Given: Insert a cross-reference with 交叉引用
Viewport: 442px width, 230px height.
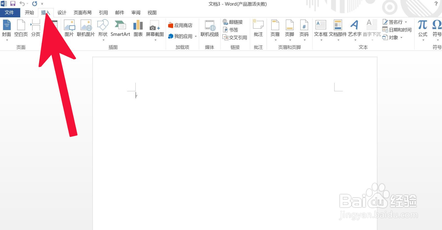Looking at the screenshot, I should pos(235,37).
